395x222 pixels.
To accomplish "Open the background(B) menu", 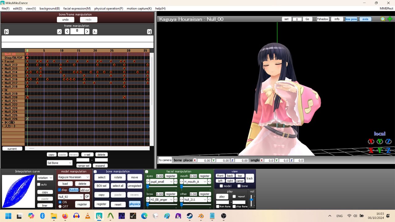I will coord(50,9).
